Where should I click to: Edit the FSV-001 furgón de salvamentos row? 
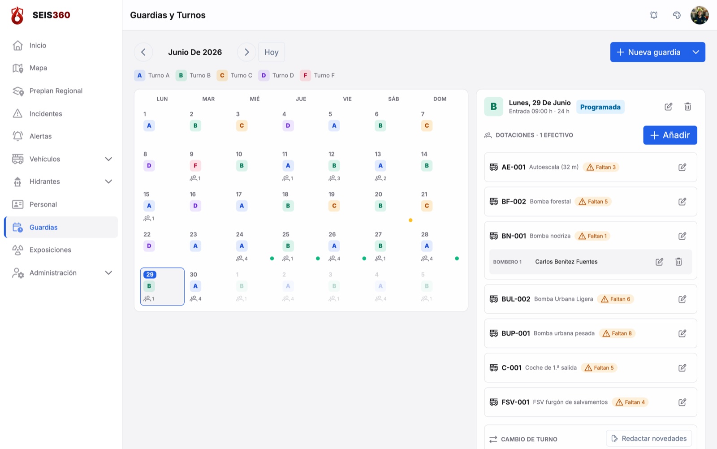tap(682, 402)
